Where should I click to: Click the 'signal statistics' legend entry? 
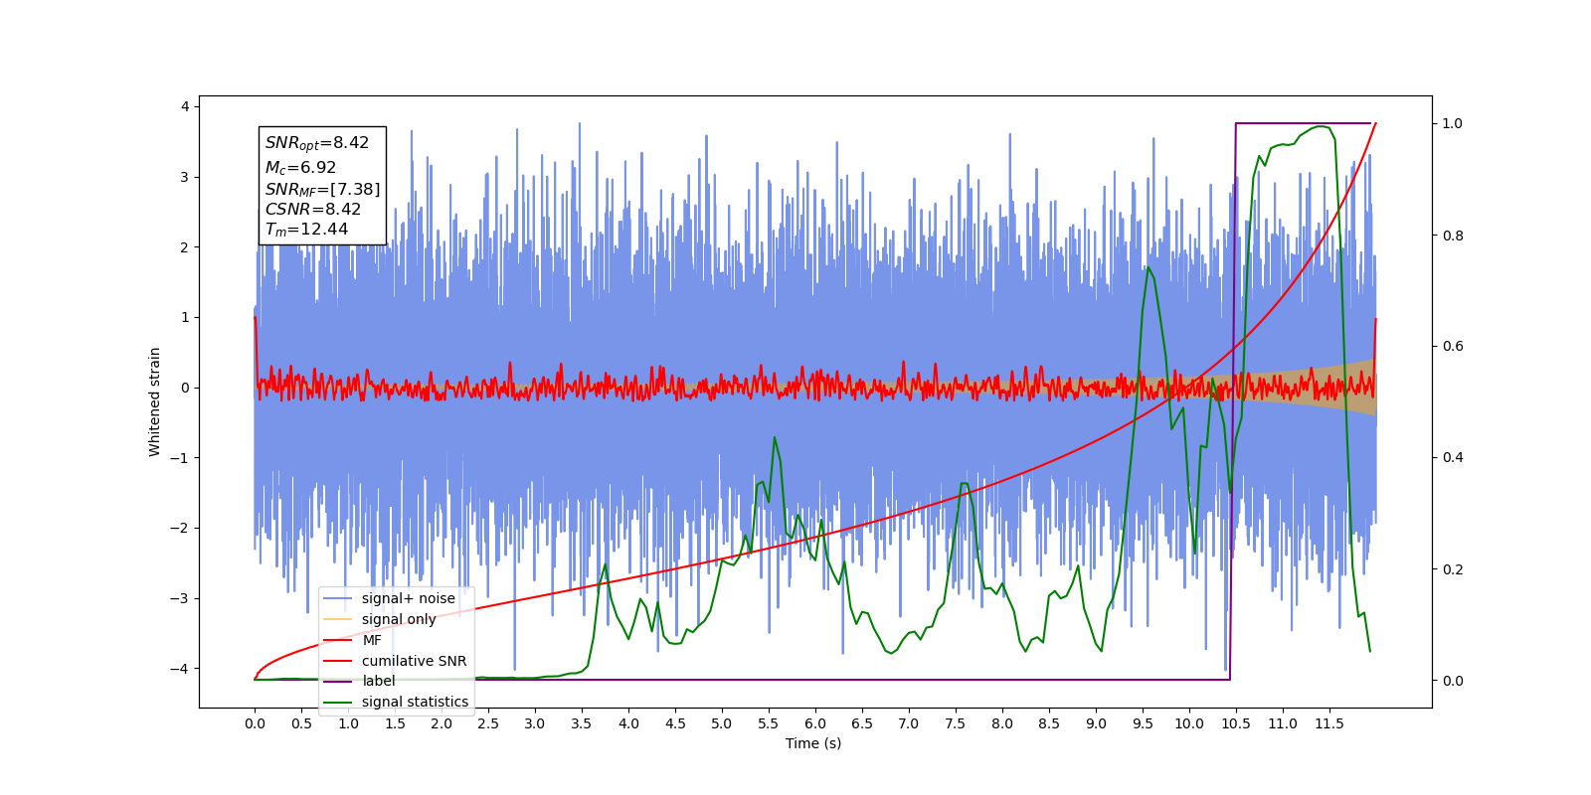point(397,702)
